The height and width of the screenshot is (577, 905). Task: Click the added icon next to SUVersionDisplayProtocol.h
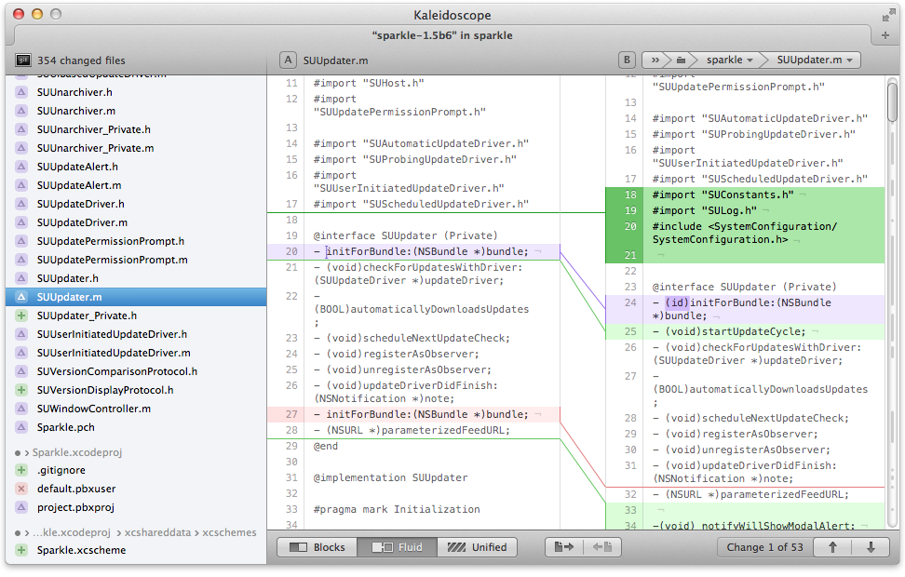[x=21, y=390]
